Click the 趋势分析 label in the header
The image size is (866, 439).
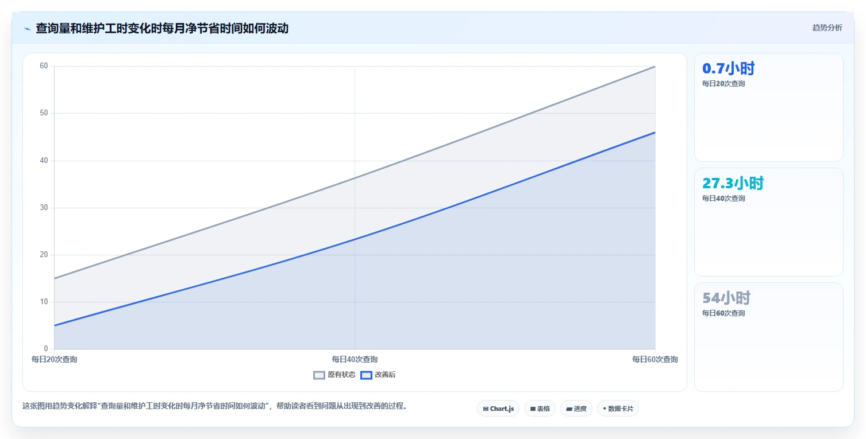[x=827, y=28]
